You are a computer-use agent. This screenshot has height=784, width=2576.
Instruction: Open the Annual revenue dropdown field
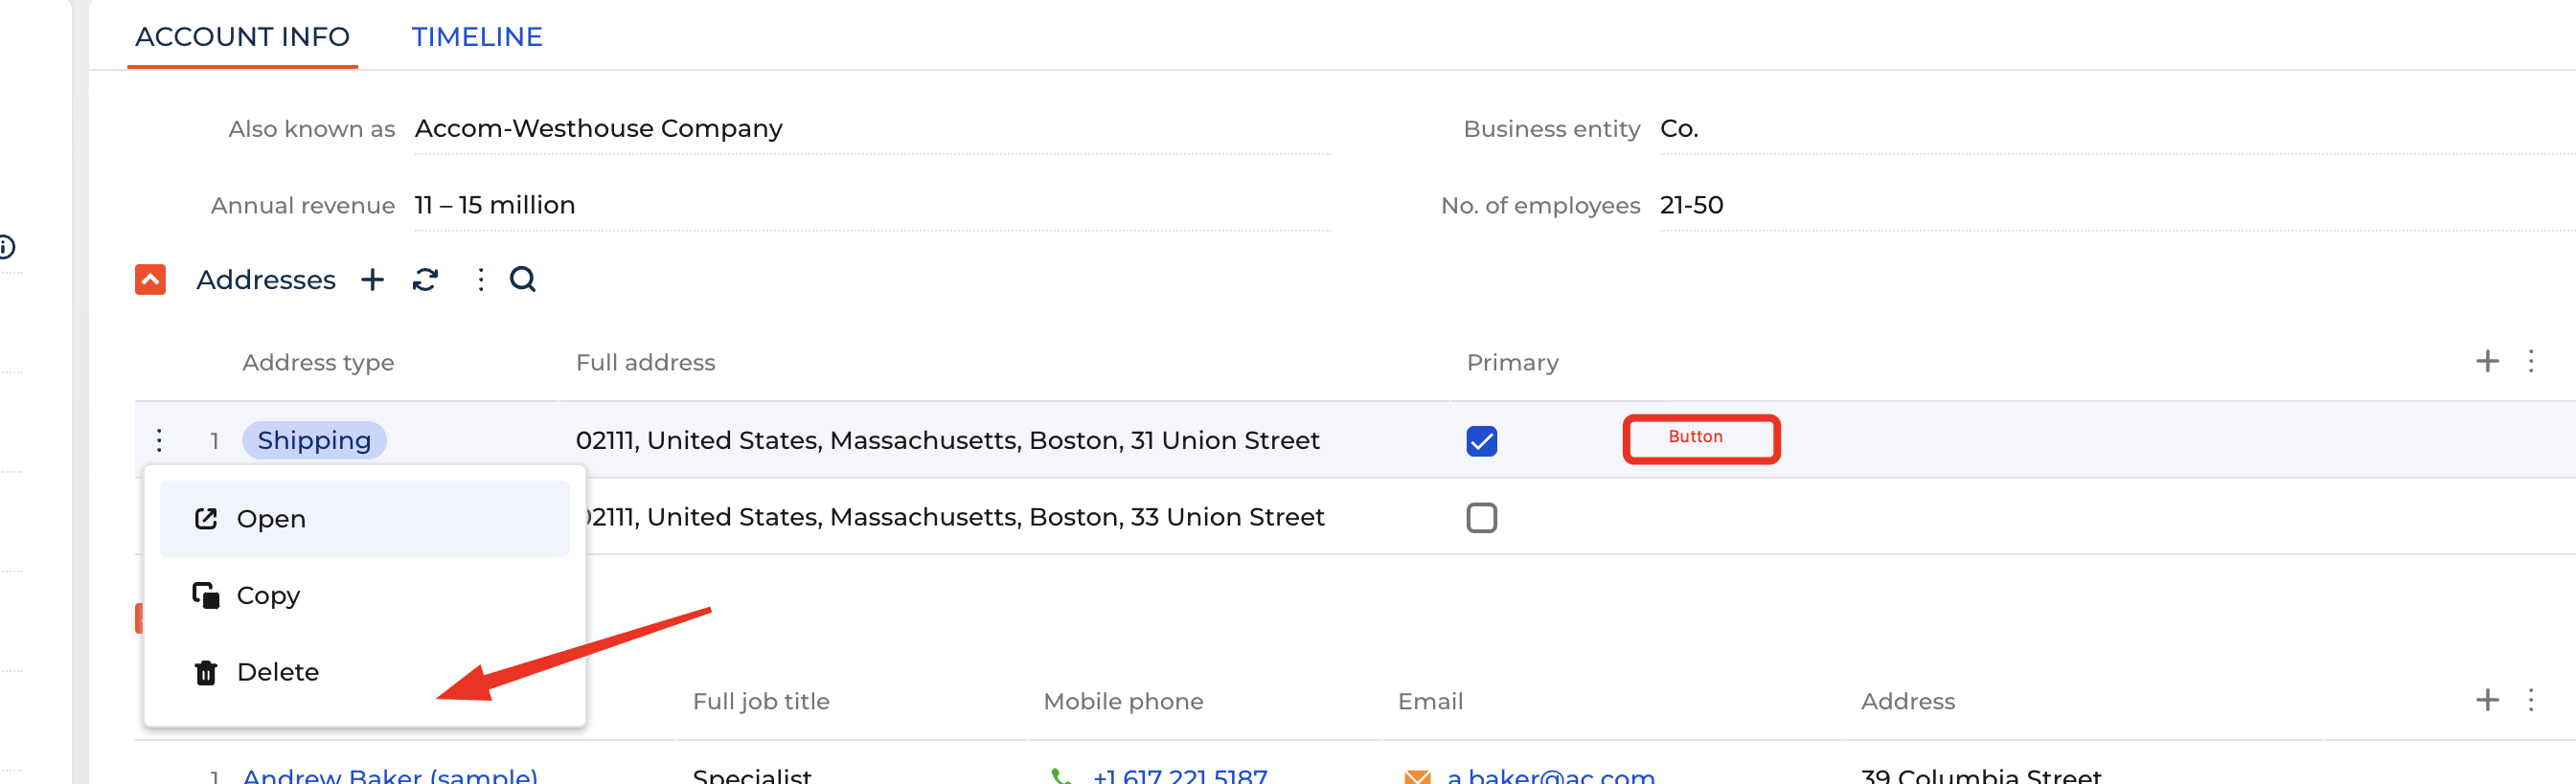coord(871,206)
